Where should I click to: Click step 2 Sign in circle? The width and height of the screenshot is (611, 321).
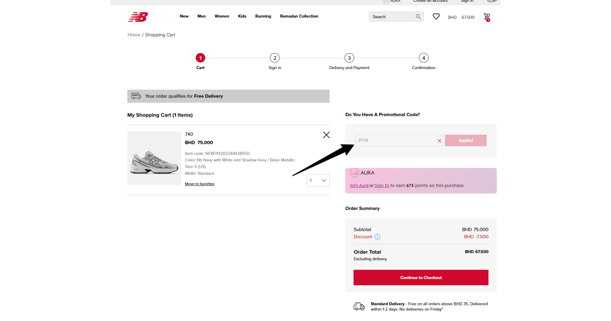click(275, 58)
